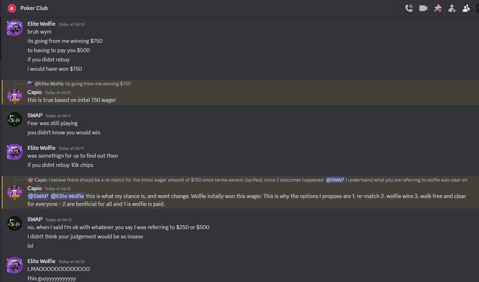Click the Poker Club group icon
This screenshot has height=282, width=479.
(x=12, y=8)
